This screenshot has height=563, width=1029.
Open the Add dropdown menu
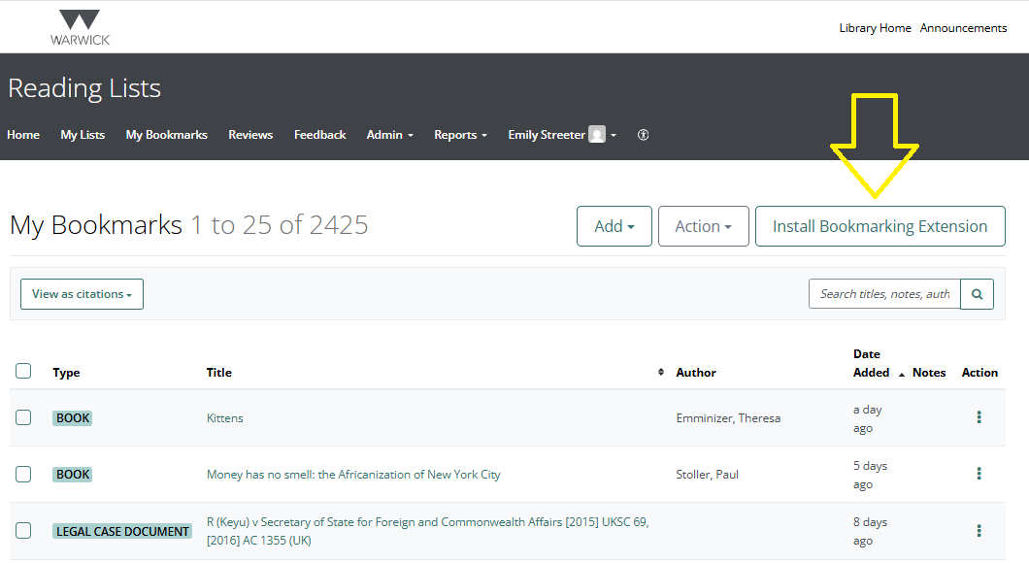614,225
